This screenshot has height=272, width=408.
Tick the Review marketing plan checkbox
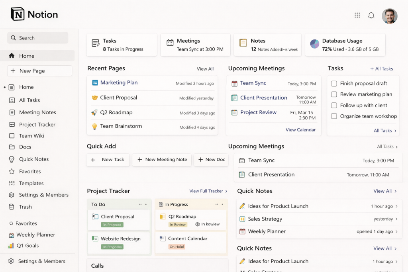point(334,94)
